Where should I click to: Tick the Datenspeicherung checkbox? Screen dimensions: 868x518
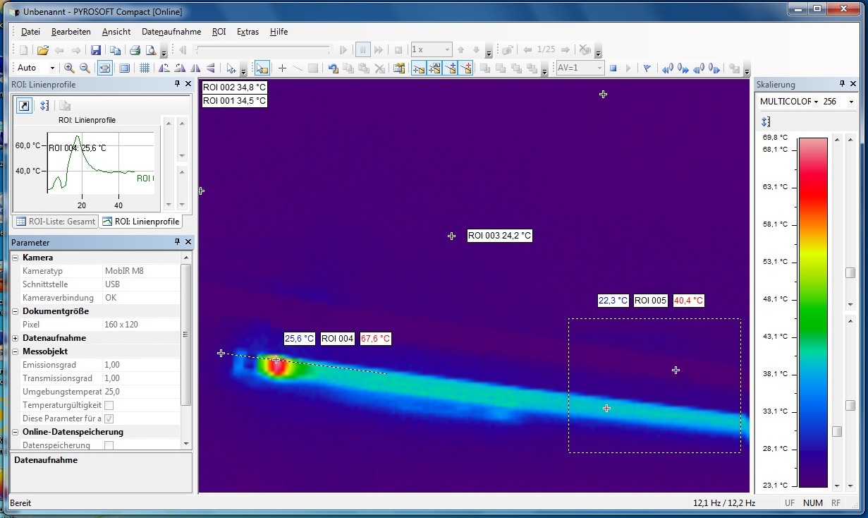click(109, 445)
